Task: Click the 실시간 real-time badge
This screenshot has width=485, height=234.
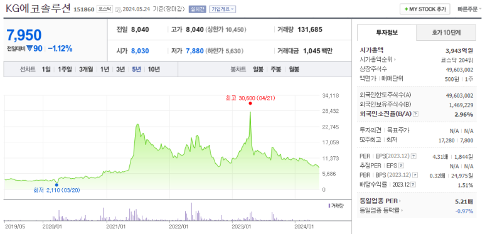Action: coord(198,9)
